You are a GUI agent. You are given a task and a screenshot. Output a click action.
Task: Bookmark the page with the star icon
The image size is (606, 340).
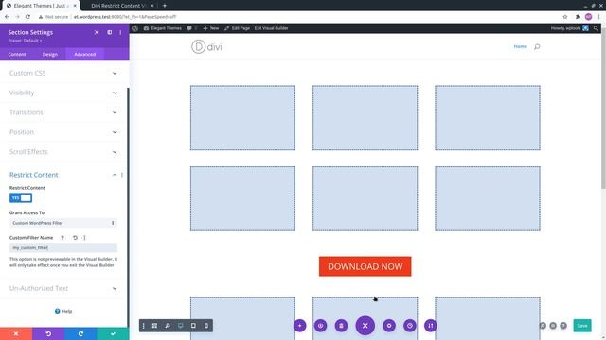565,17
